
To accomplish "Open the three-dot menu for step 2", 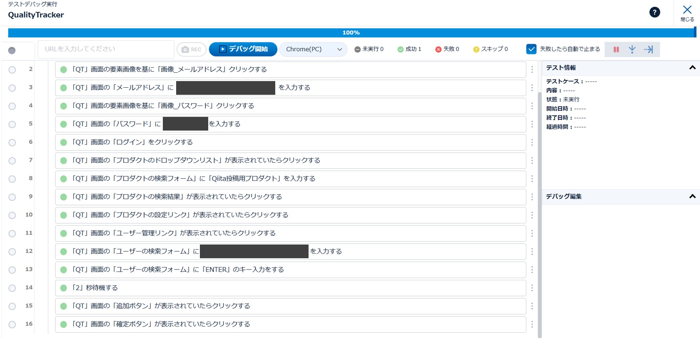I will [532, 69].
